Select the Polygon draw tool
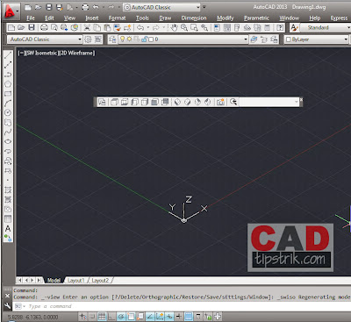351x322 pixels. click(x=8, y=84)
